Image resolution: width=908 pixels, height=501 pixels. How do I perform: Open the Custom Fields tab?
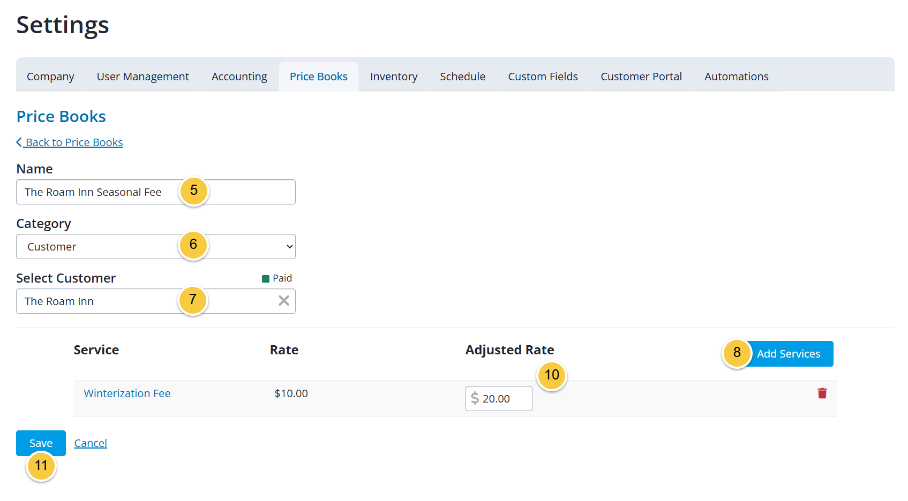543,77
